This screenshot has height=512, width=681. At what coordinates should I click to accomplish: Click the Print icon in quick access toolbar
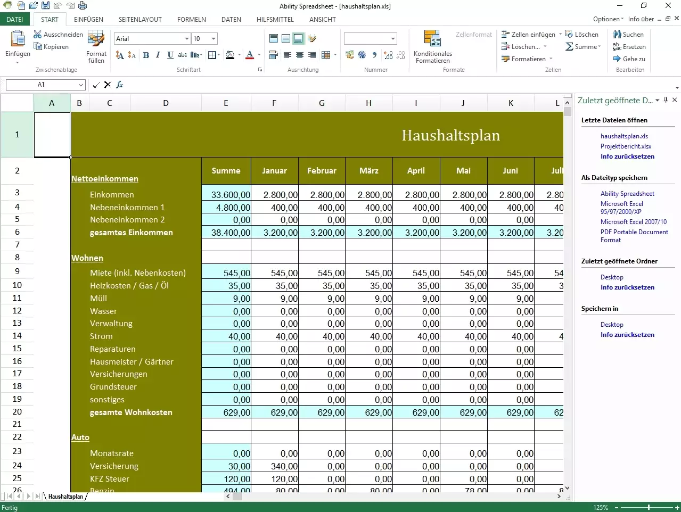[83, 6]
